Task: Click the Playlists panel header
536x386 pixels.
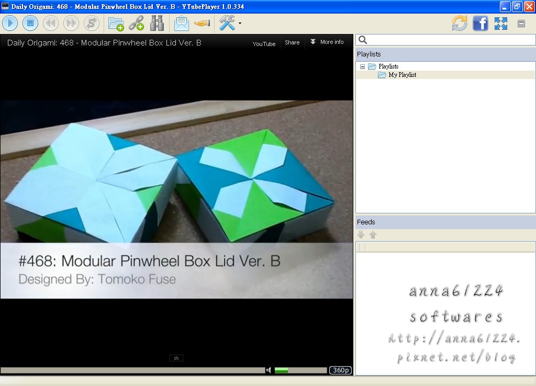Action: [x=445, y=54]
